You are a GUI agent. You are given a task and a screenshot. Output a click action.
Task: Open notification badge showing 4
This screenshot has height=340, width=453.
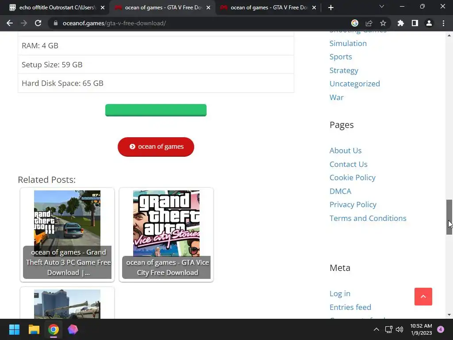coord(441,329)
